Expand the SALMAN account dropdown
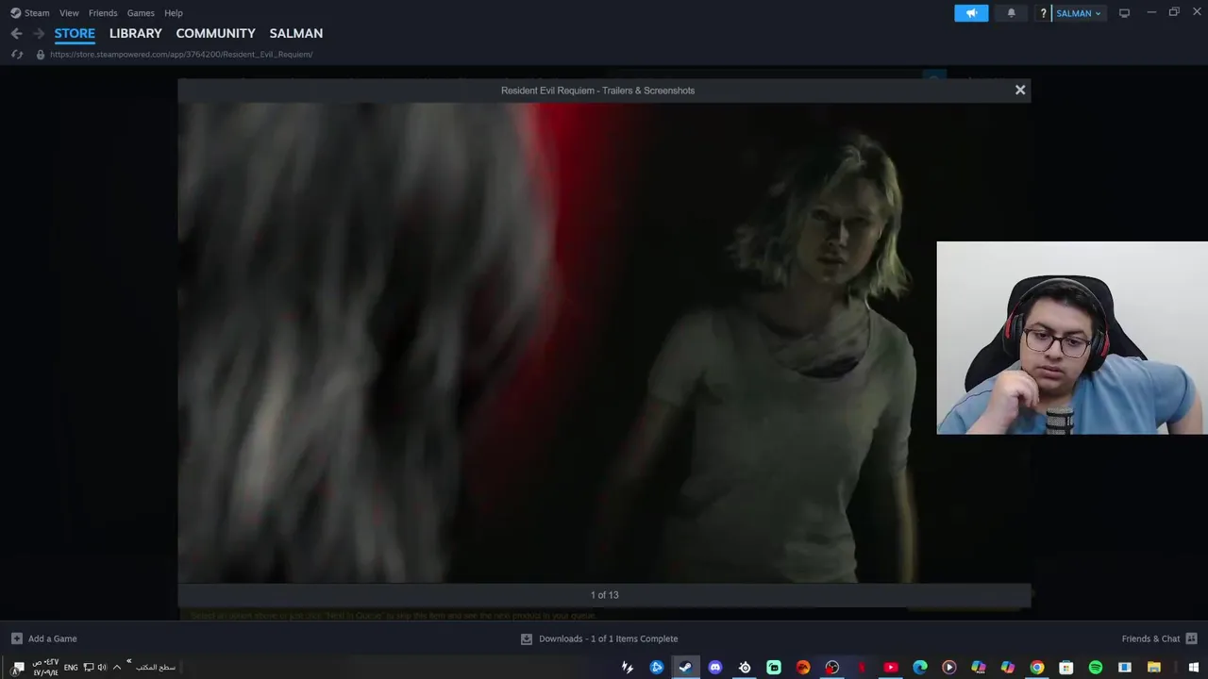Screen dimensions: 1208x679 point(1079,13)
